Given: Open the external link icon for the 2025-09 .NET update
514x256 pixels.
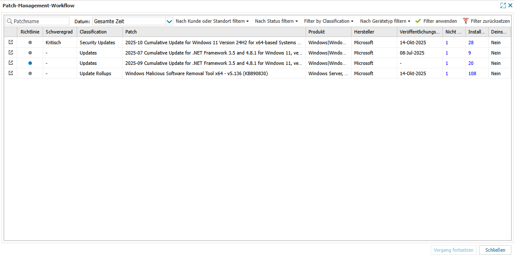Looking at the screenshot, I should tap(11, 63).
